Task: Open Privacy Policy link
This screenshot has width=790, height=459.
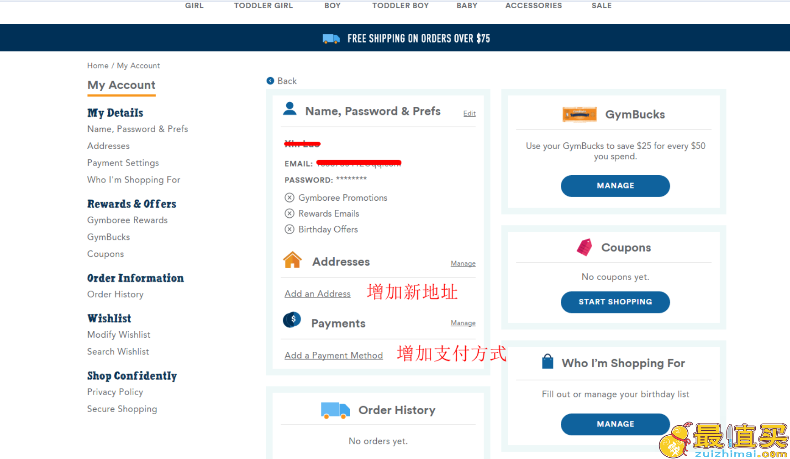Action: 115,392
